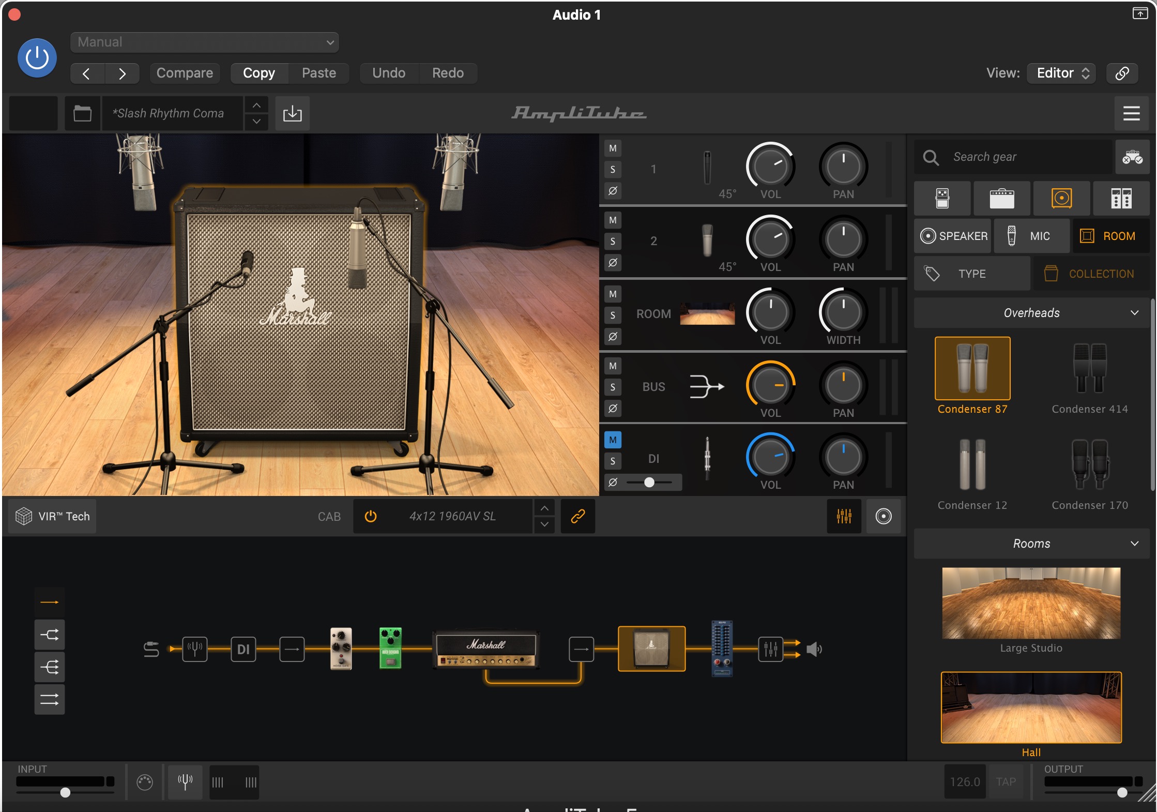Select the Marshall amp in signal chain
Image resolution: width=1157 pixels, height=812 pixels.
coord(486,649)
